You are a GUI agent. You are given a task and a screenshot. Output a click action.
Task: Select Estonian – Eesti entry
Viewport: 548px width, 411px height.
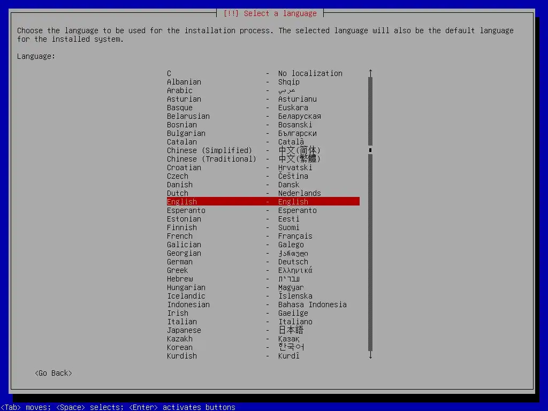[263, 219]
